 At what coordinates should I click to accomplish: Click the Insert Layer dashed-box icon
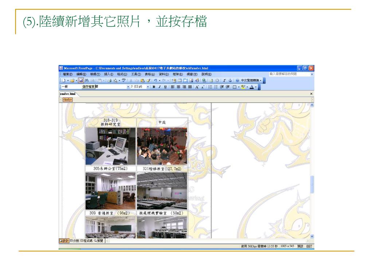[185, 80]
